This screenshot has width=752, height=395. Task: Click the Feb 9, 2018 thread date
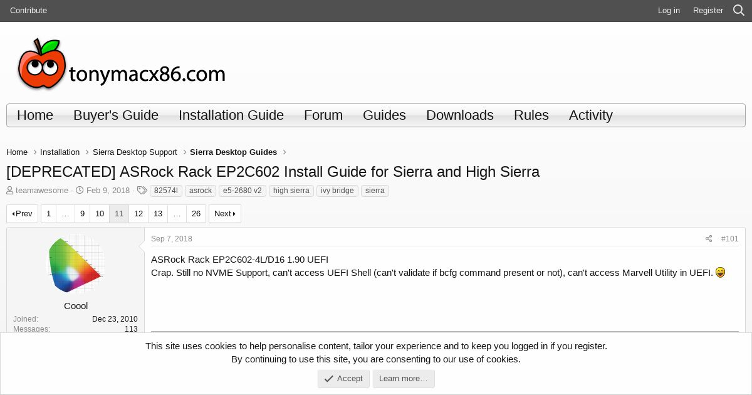[108, 191]
